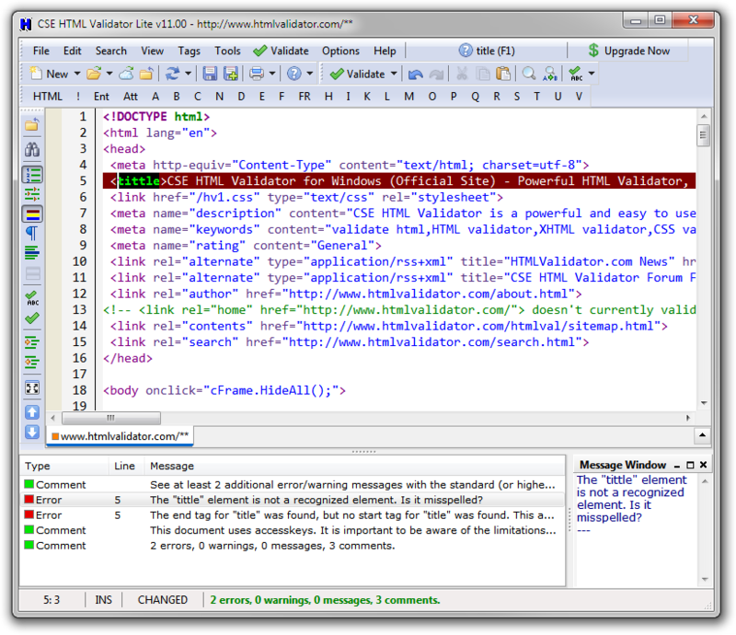Expand the Open folder dropdown arrow
Viewport: 736px width, 635px height.
pyautogui.click(x=109, y=74)
